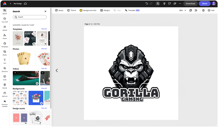This screenshot has width=218, height=127.
Task: Select the Gorilla Gaming logo on the canvas
Action: [x=131, y=73]
